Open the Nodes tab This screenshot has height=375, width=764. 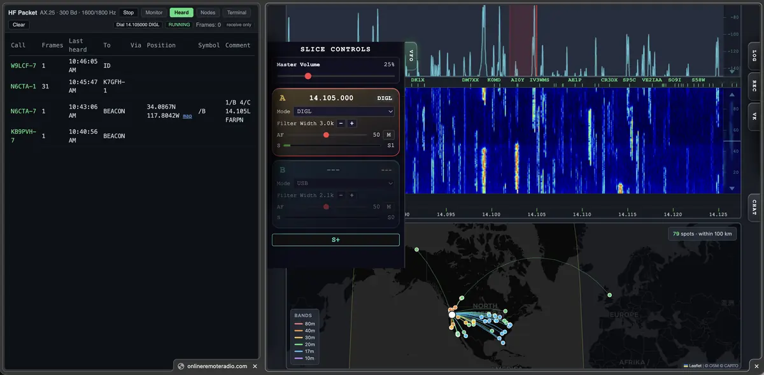click(208, 12)
